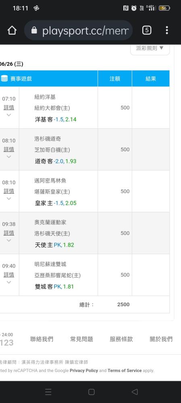Image resolution: width=181 pixels, height=403 pixels.
Task: Open Google Privacy Policy link
Action: 84,371
